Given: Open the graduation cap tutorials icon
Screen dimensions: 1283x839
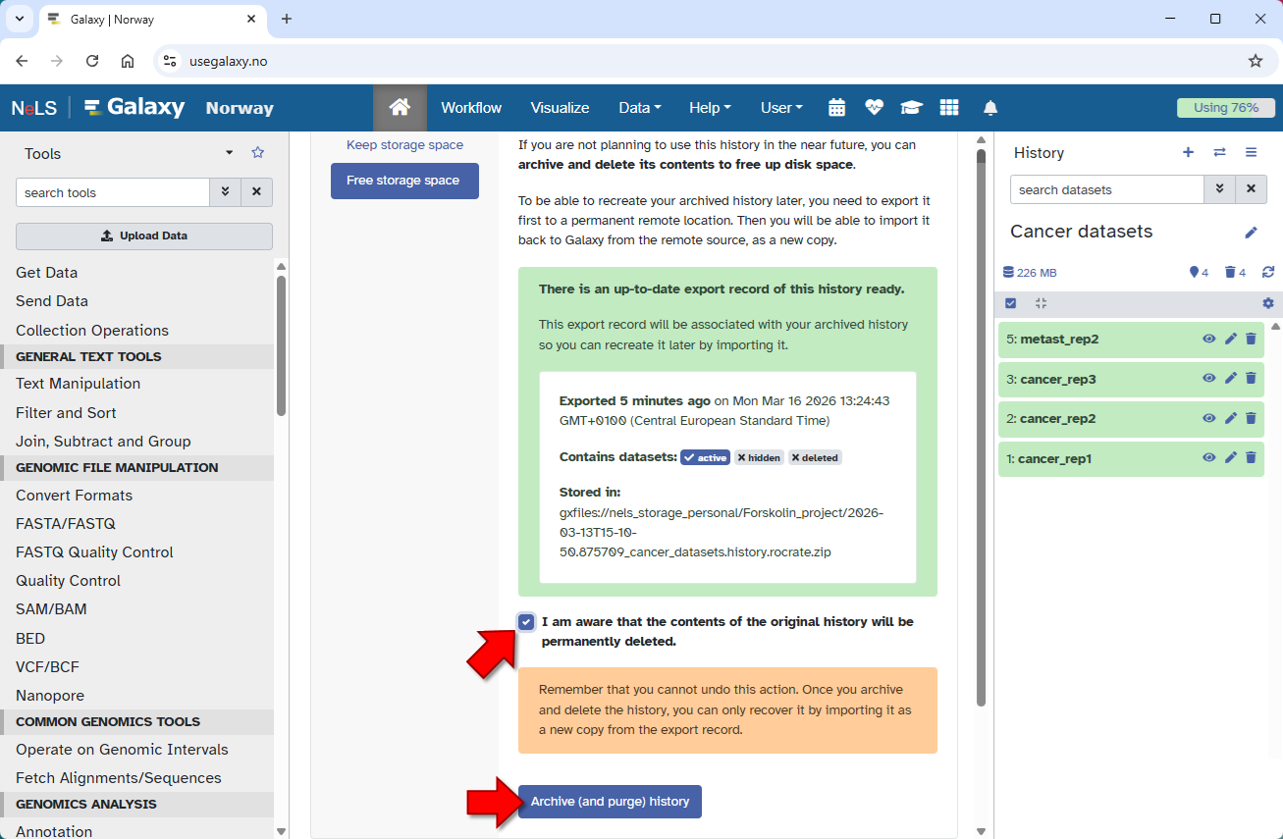Looking at the screenshot, I should [911, 108].
